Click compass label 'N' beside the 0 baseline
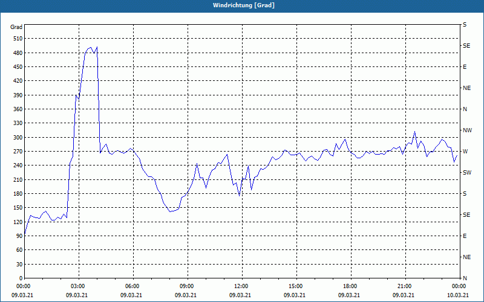Image resolution: width=484 pixels, height=302 pixels. [x=465, y=278]
